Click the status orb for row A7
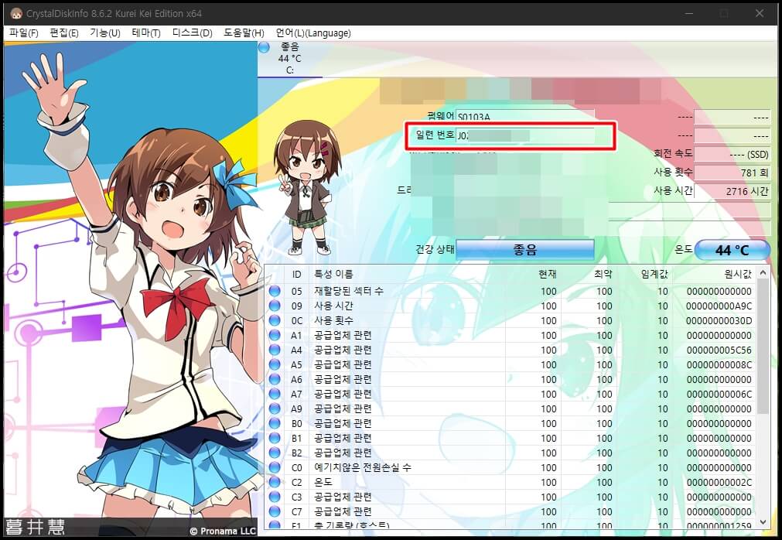The height and width of the screenshot is (540, 782). pyautogui.click(x=275, y=394)
